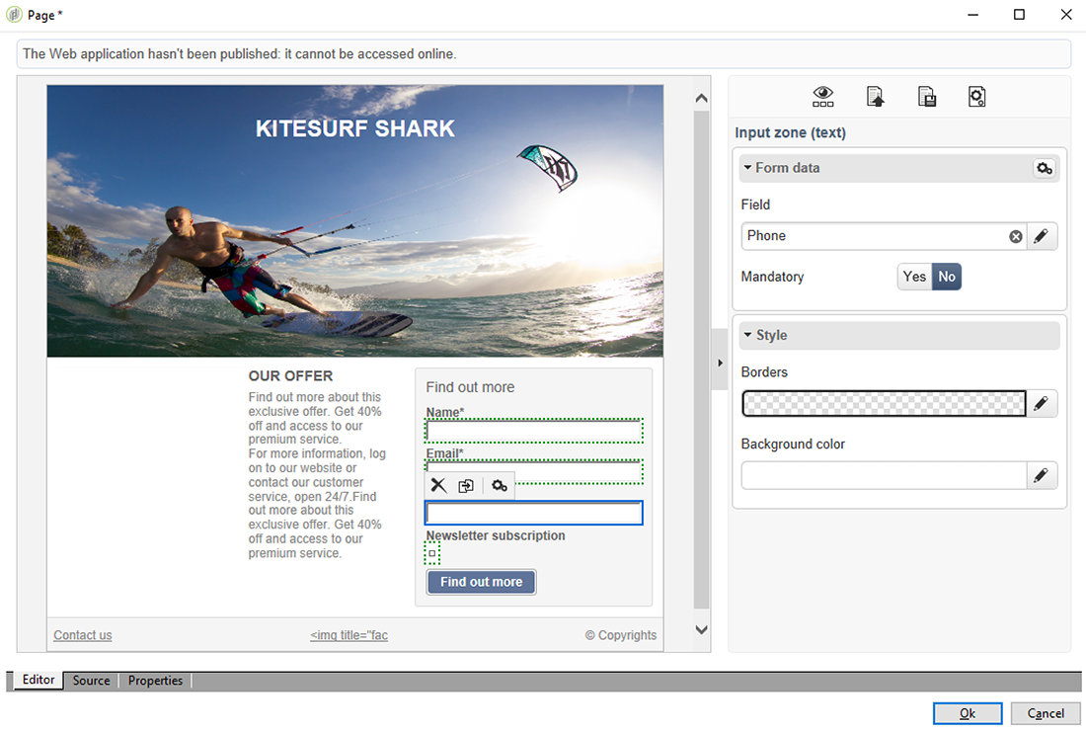Click the import page content icon
The image size is (1086, 732).
pos(875,97)
